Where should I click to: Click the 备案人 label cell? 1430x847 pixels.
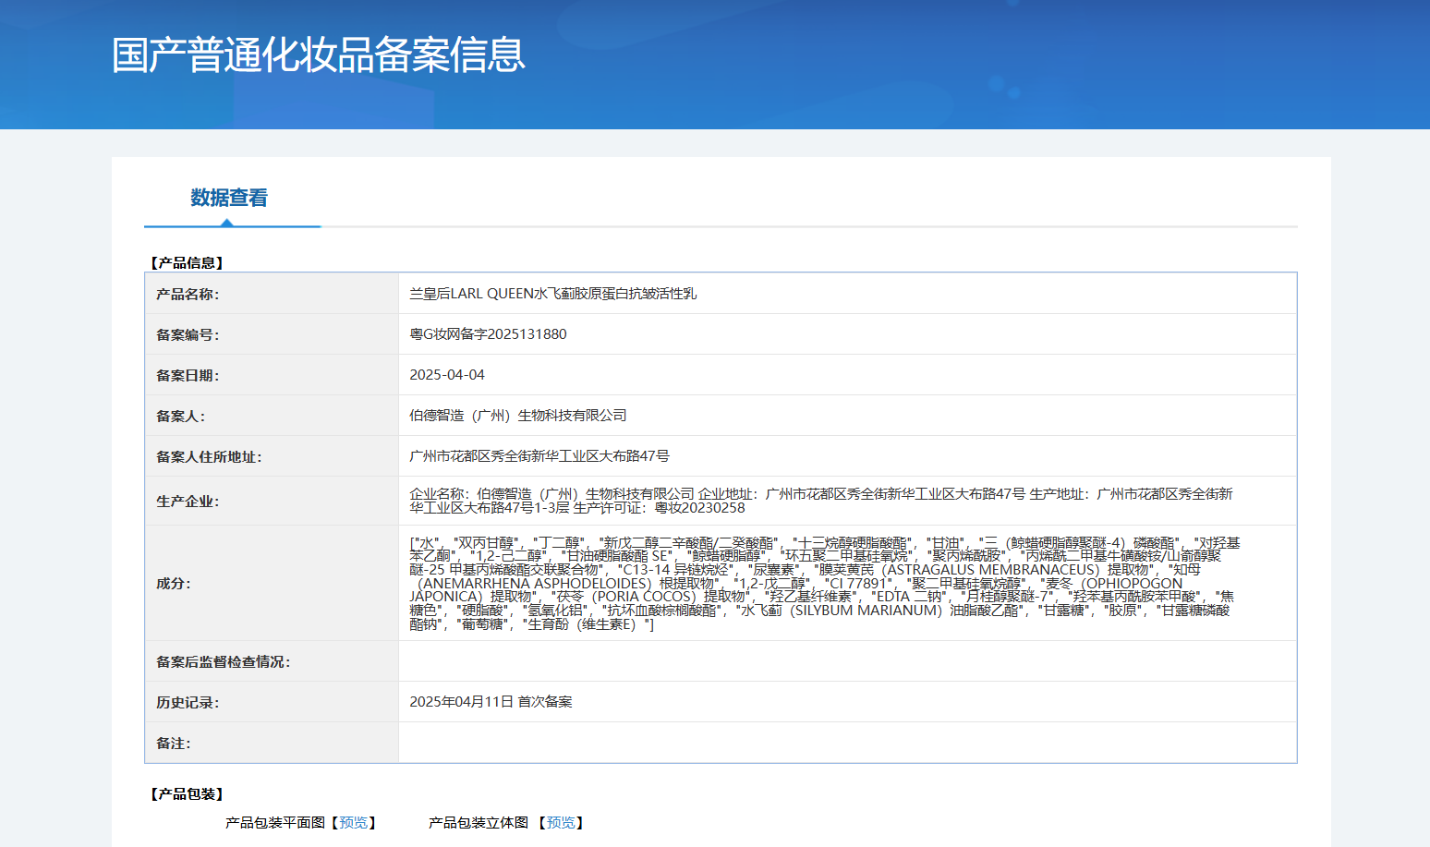coord(272,416)
